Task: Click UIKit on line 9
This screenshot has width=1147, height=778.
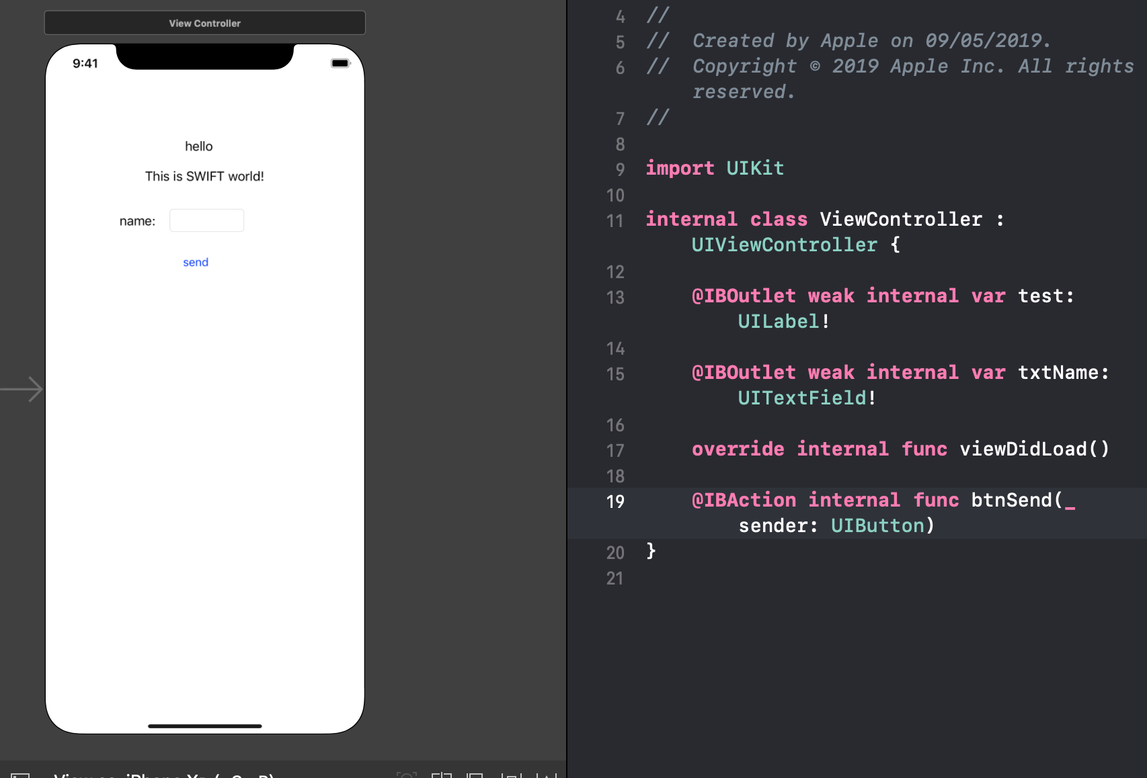Action: coord(755,168)
